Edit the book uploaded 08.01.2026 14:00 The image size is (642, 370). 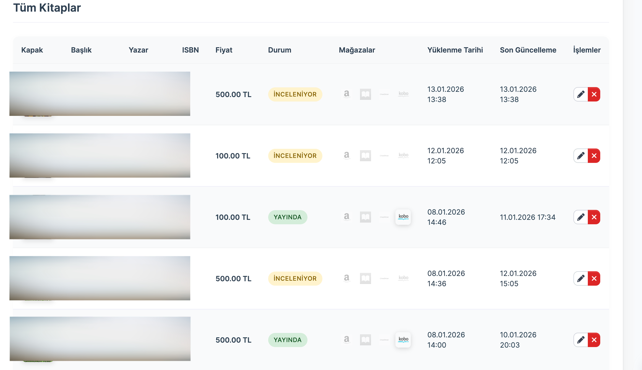[581, 340]
